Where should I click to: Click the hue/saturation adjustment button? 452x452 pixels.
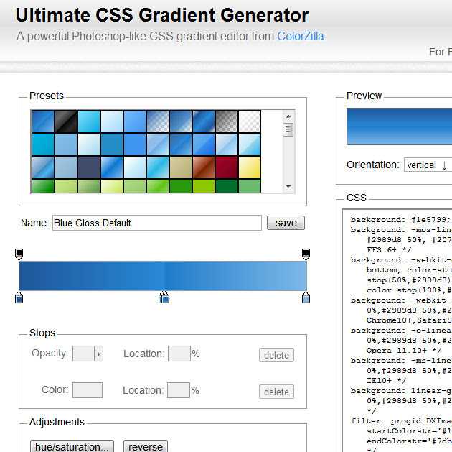pos(73,446)
